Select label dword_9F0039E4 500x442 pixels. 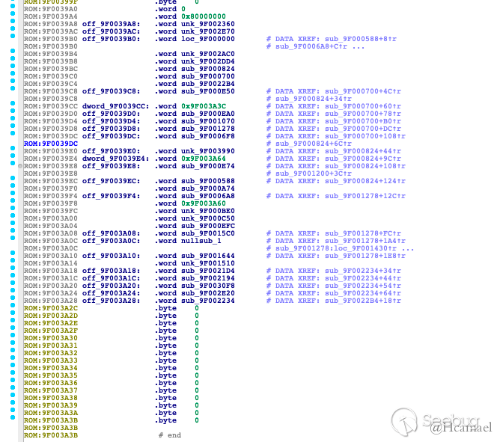[115, 159]
